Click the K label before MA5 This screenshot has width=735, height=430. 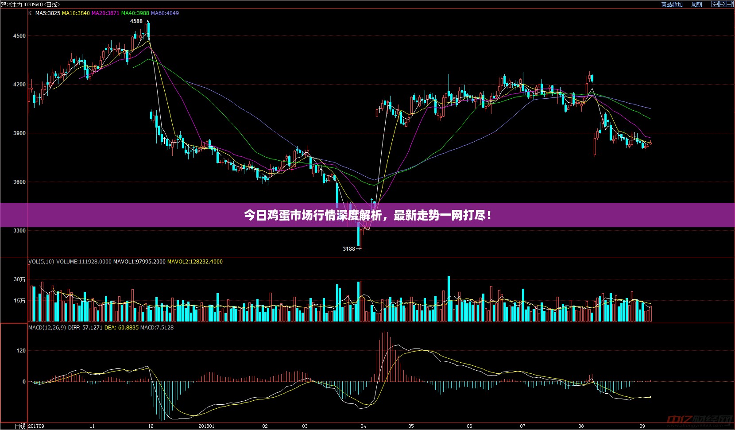[30, 13]
